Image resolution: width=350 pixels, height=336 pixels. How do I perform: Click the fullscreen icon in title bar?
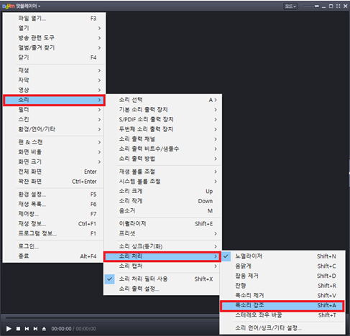coord(338,6)
